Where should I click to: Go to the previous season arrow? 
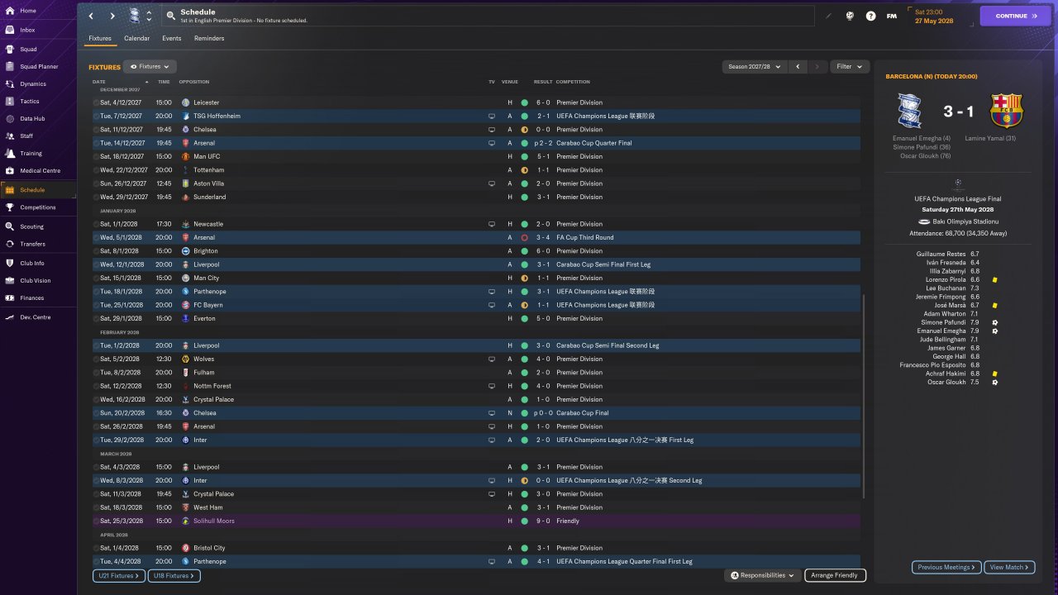tap(798, 66)
